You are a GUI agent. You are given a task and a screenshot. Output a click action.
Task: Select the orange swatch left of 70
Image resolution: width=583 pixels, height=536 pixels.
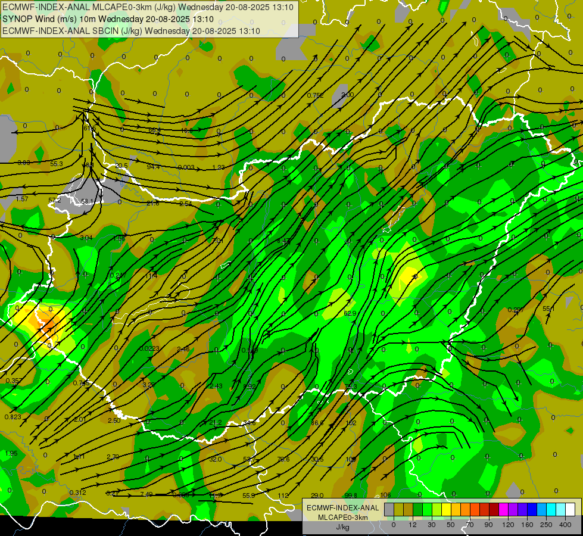coord(466,510)
